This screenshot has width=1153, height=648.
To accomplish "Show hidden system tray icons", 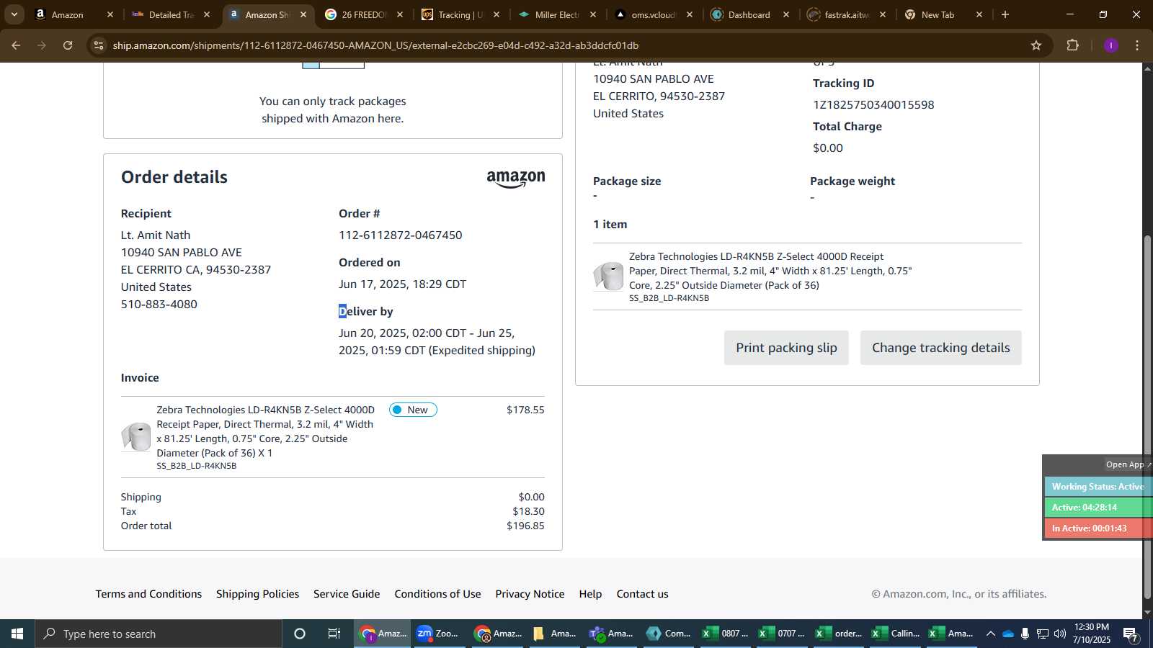I will (990, 634).
